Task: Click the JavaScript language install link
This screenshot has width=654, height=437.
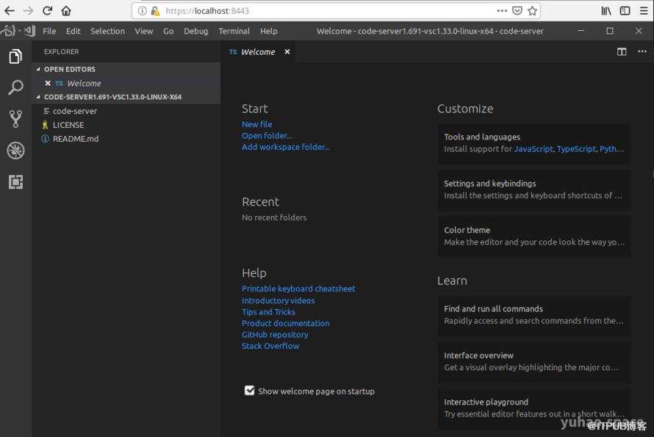Action: (x=533, y=149)
